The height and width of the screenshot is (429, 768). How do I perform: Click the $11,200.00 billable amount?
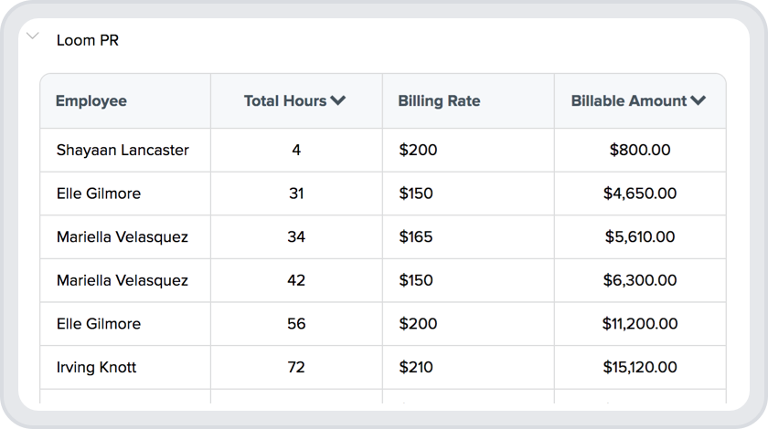[x=640, y=324]
